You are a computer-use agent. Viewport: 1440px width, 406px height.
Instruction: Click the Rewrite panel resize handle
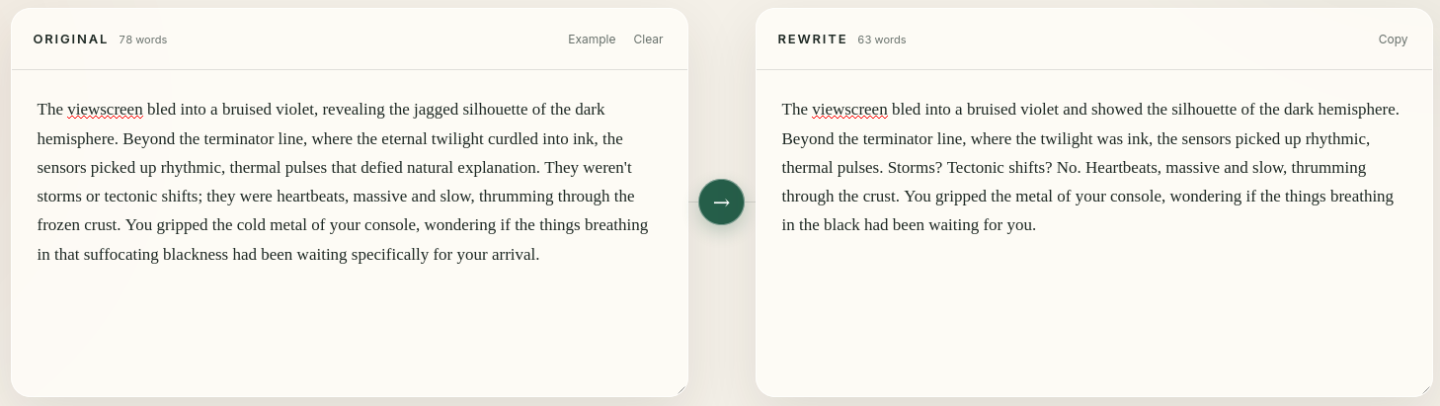1425,389
